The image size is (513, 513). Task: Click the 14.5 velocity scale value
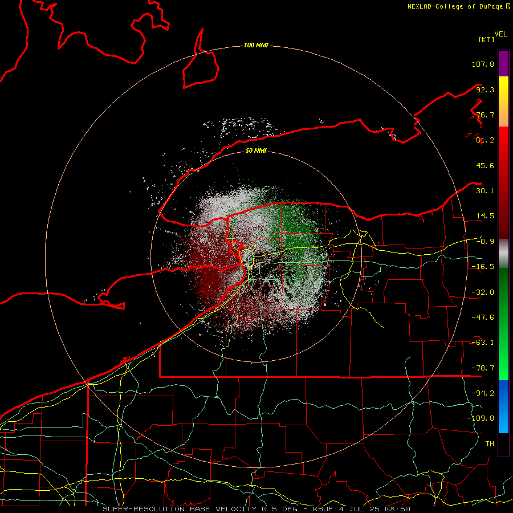coord(485,216)
